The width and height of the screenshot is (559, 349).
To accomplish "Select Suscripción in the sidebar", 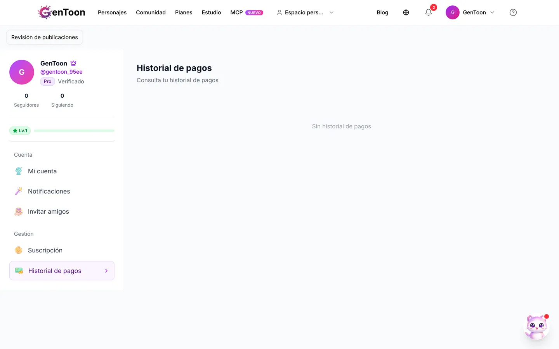I will [x=62, y=250].
